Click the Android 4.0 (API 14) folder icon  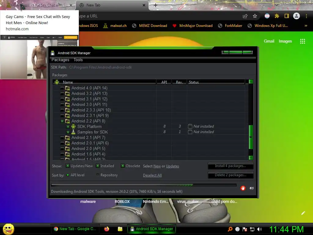(68, 88)
